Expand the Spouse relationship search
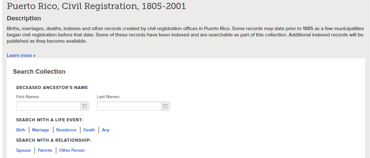The image size is (370, 158). pos(24,150)
